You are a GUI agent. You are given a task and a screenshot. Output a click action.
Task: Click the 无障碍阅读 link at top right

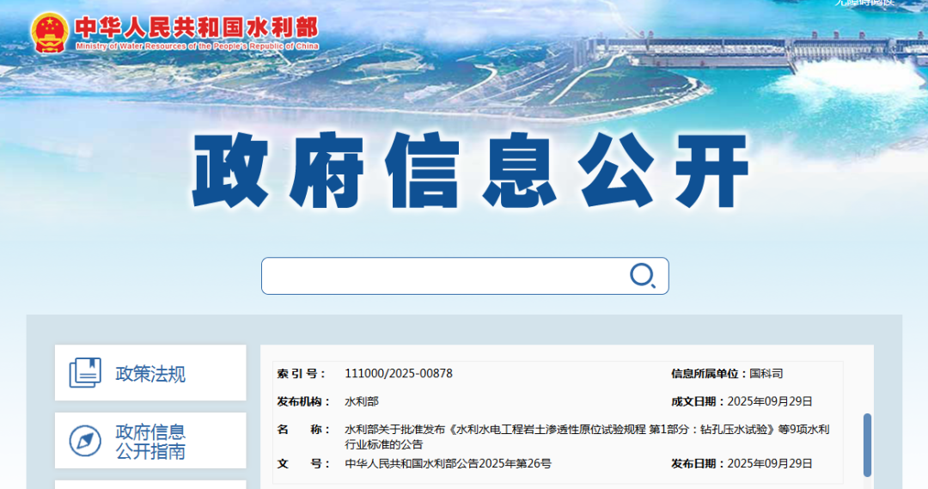pyautogui.click(x=864, y=3)
